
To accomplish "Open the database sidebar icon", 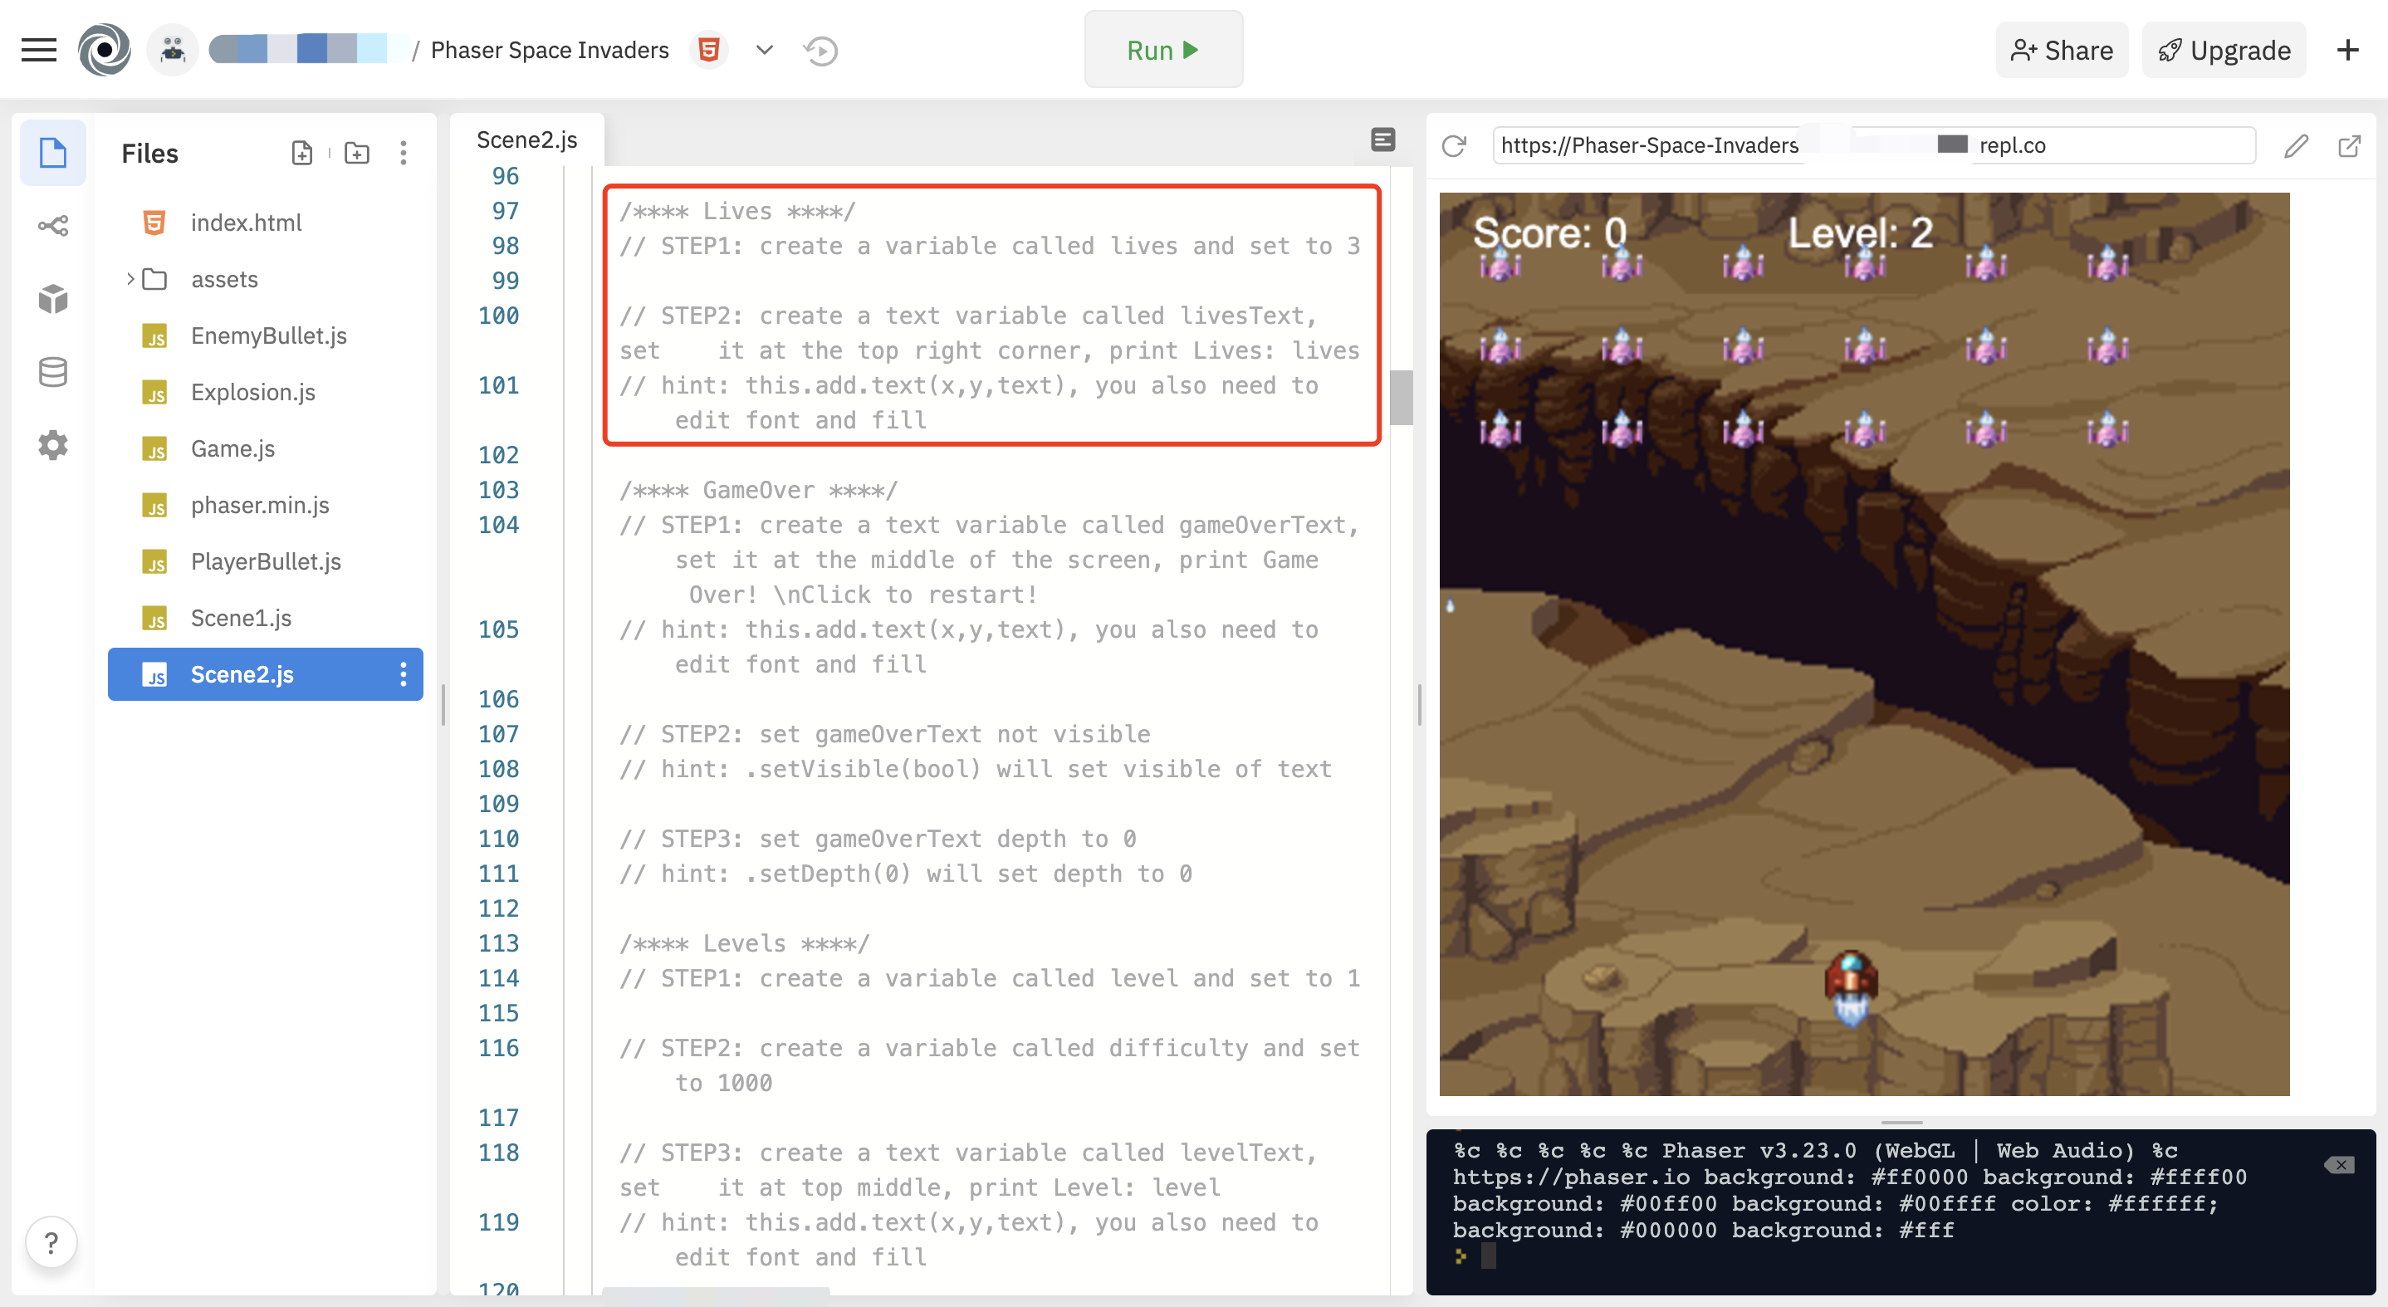I will [x=53, y=372].
